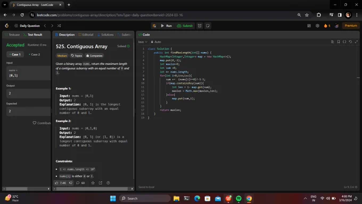Share the problem via share icon
Image resolution: width=362 pixels, height=204 pixels.
(x=101, y=183)
